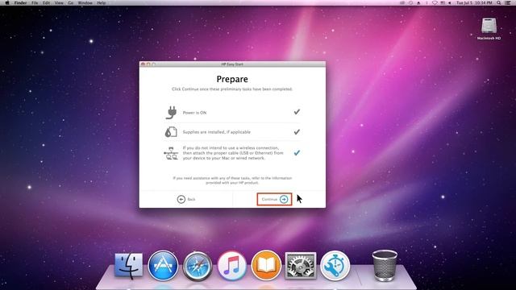Viewport: 516px width, 290px height.
Task: Open System Preferences from the Dock
Action: 301,266
